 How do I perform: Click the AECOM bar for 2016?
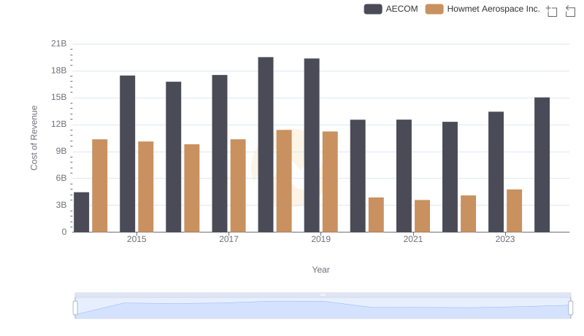[174, 157]
